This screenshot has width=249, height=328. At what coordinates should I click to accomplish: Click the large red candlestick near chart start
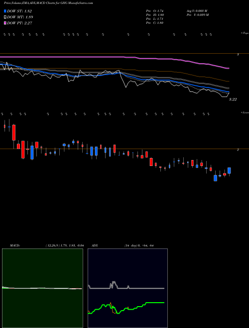coord(14,133)
